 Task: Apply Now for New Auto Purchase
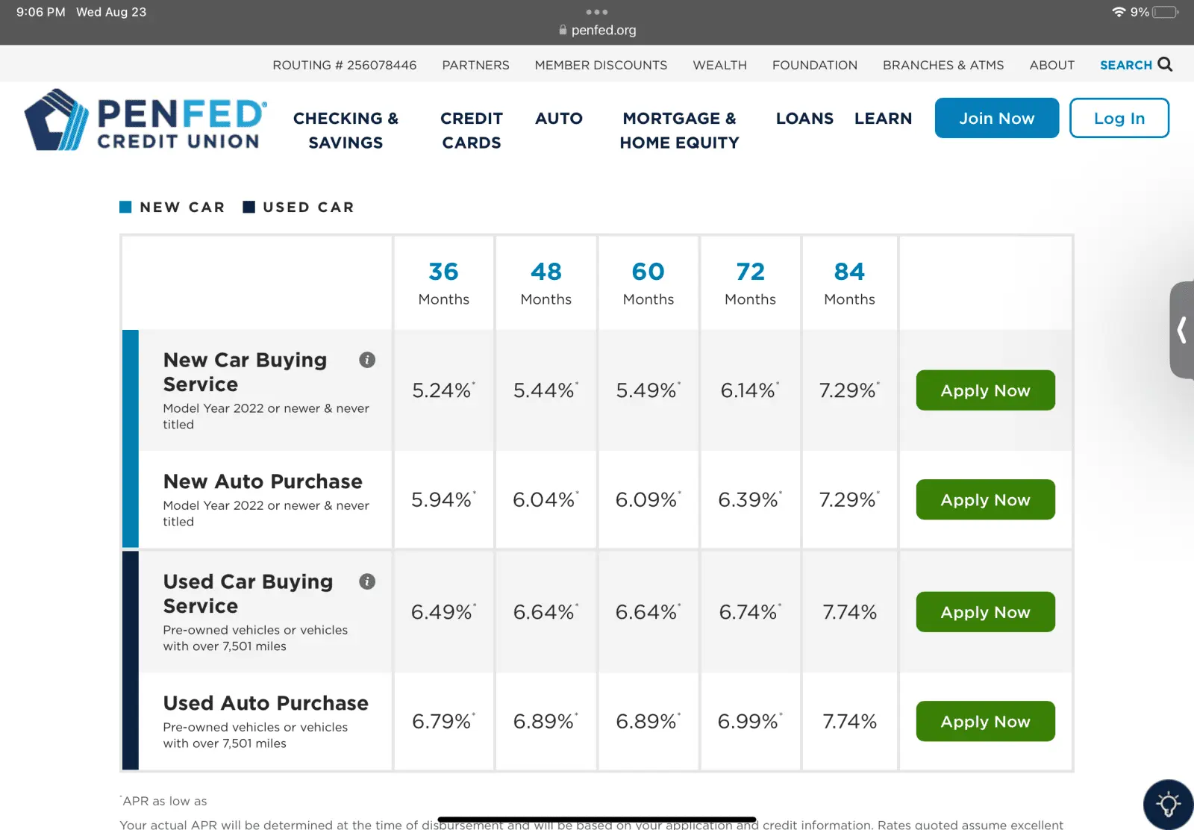click(985, 499)
